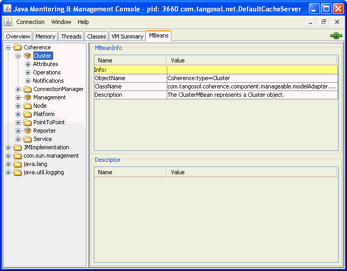Click the MBeanInfo Value column header
This screenshot has height=271, width=347.
click(x=252, y=60)
